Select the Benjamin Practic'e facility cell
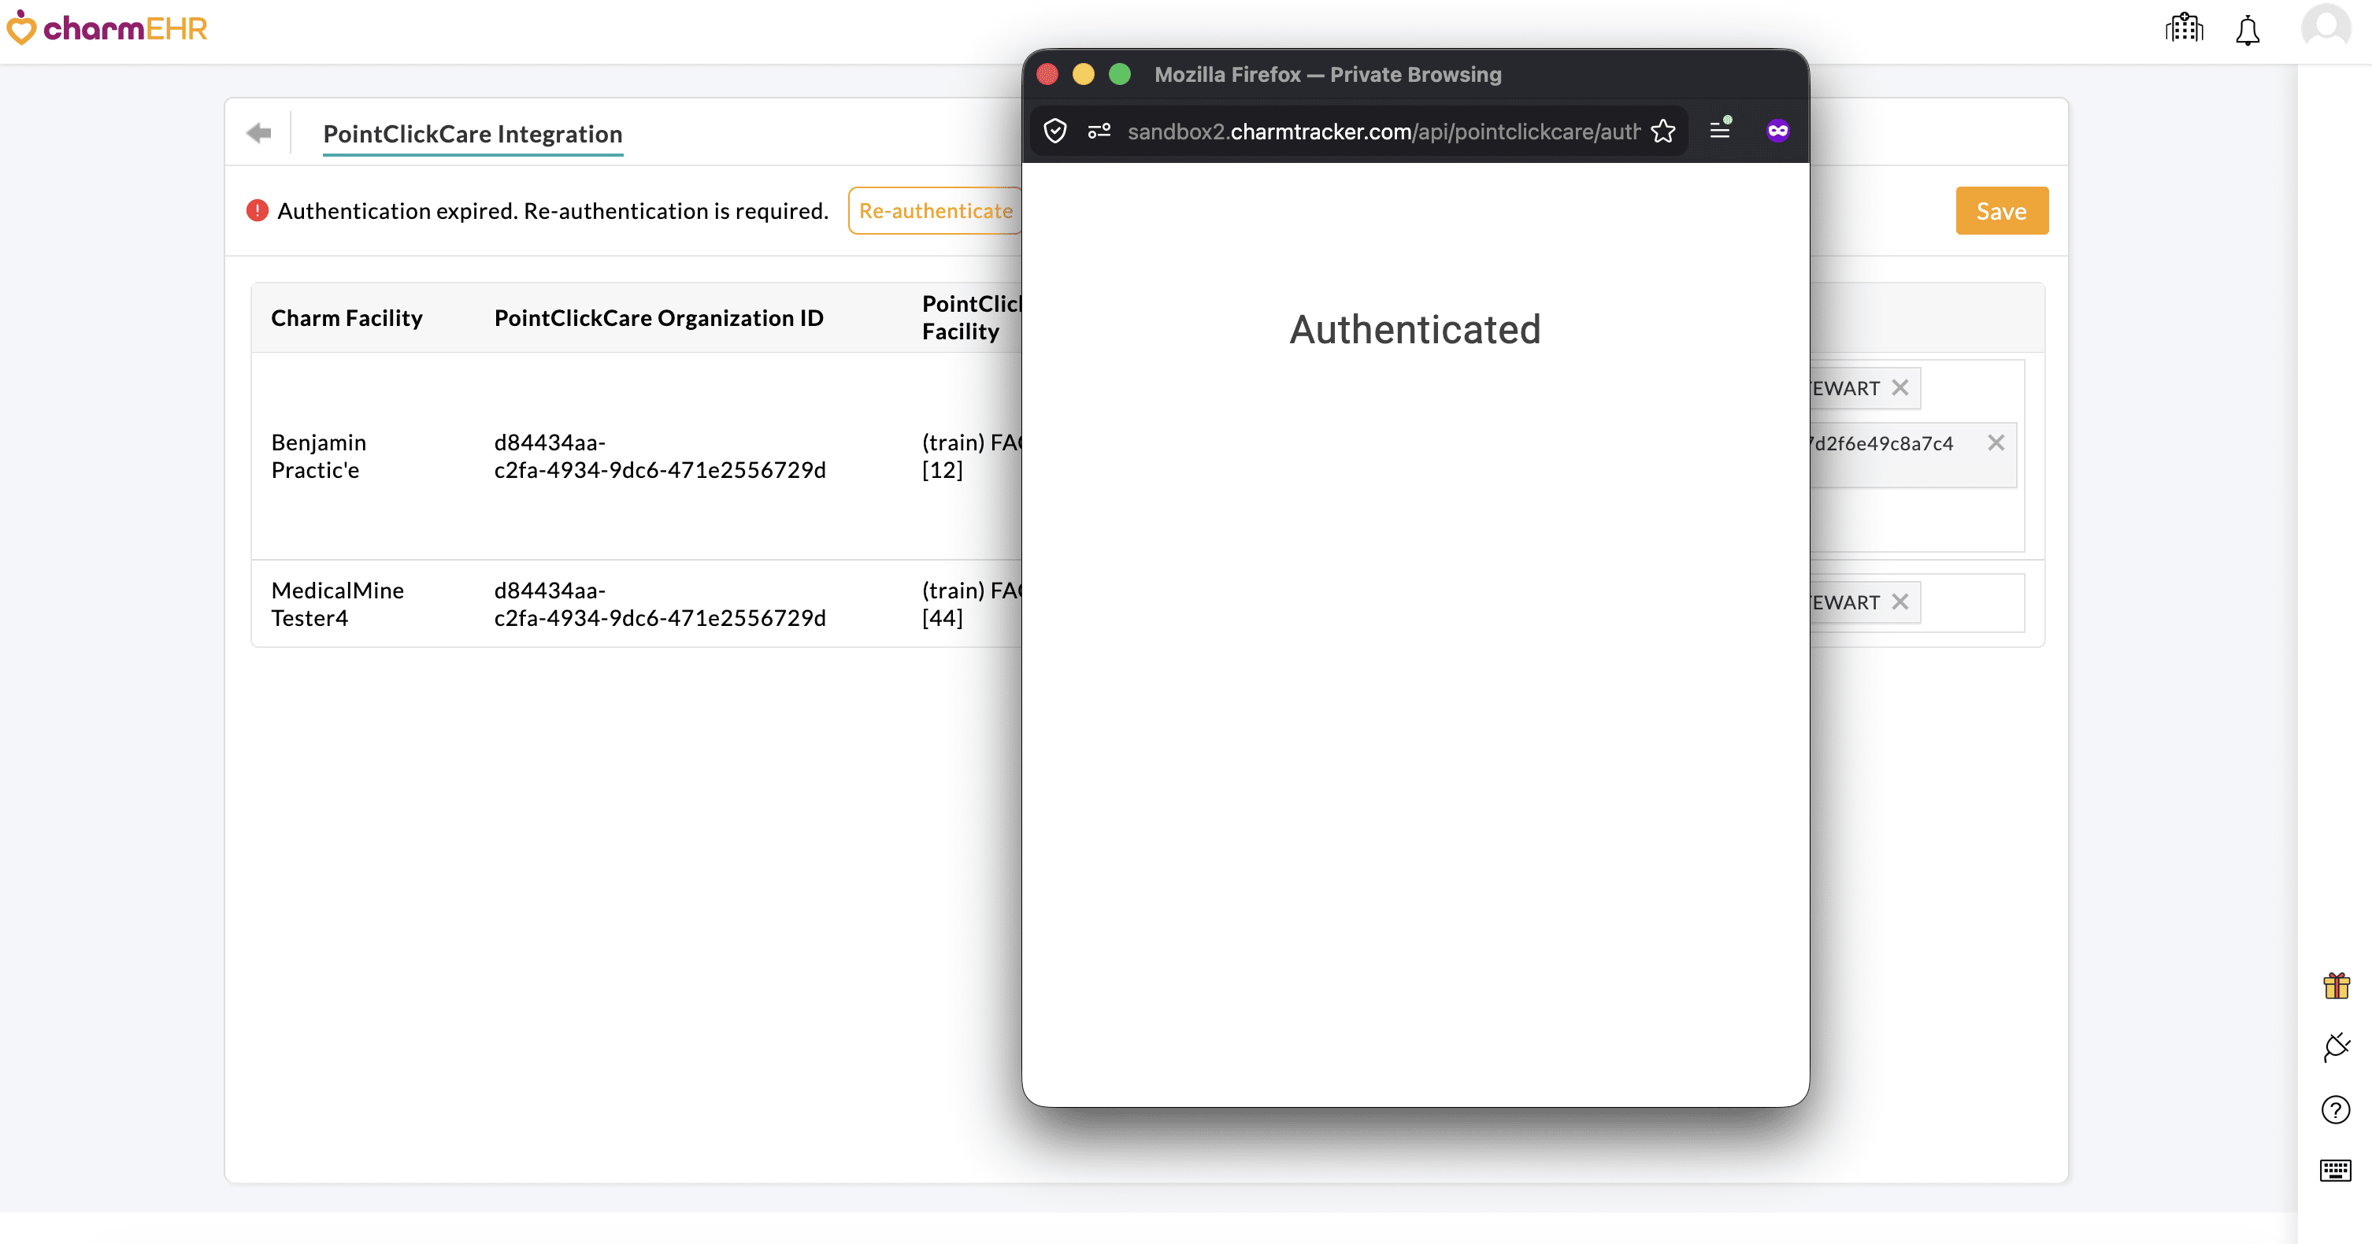Screen dimensions: 2372x1244 (319, 456)
